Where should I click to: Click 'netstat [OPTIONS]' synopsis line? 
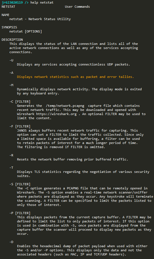pos(26,31)
